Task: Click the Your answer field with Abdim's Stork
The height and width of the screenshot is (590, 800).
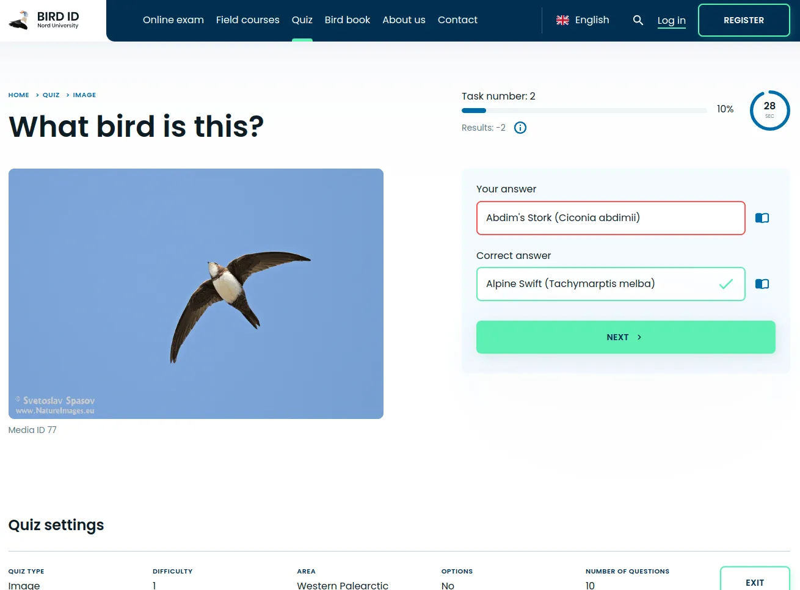Action: pos(611,218)
